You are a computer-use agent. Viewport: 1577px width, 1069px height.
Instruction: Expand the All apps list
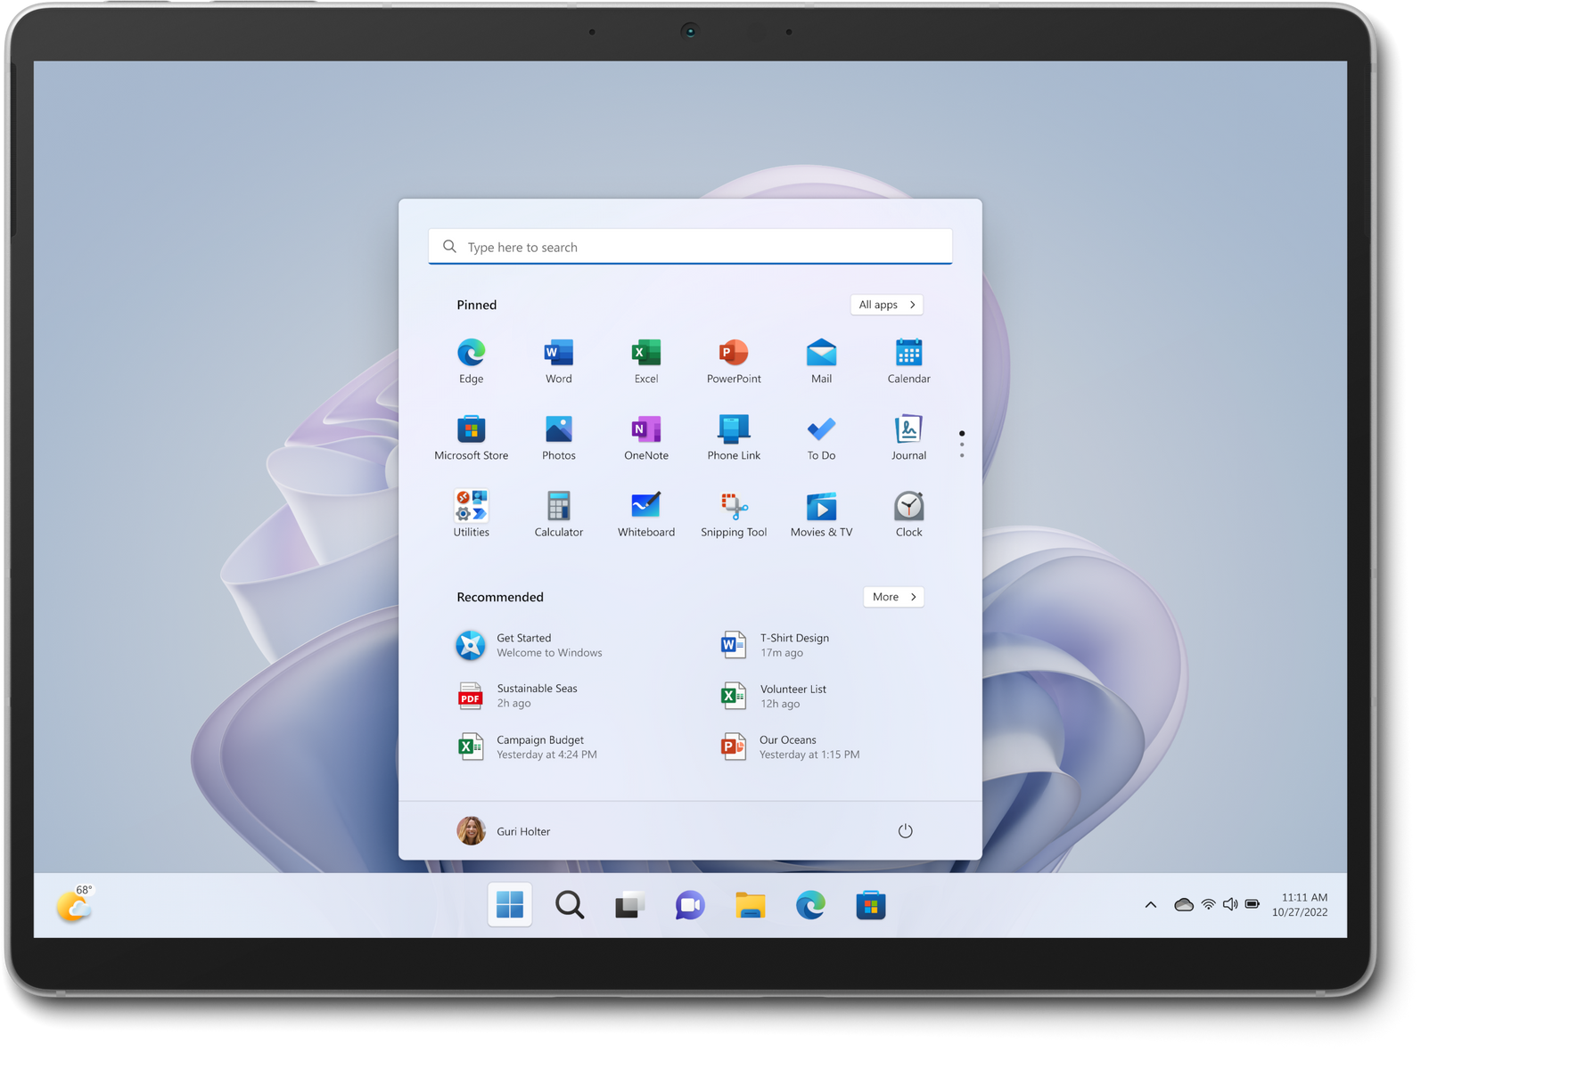point(886,305)
